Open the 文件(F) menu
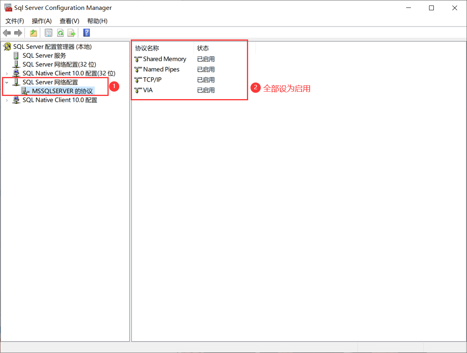This screenshot has height=353, width=467. point(15,21)
